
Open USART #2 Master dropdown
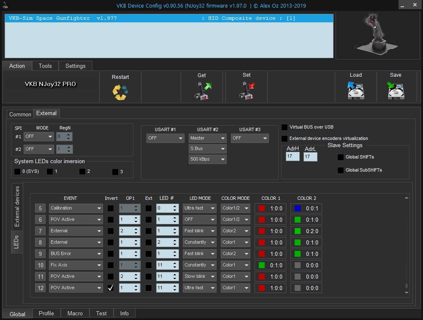coord(207,138)
